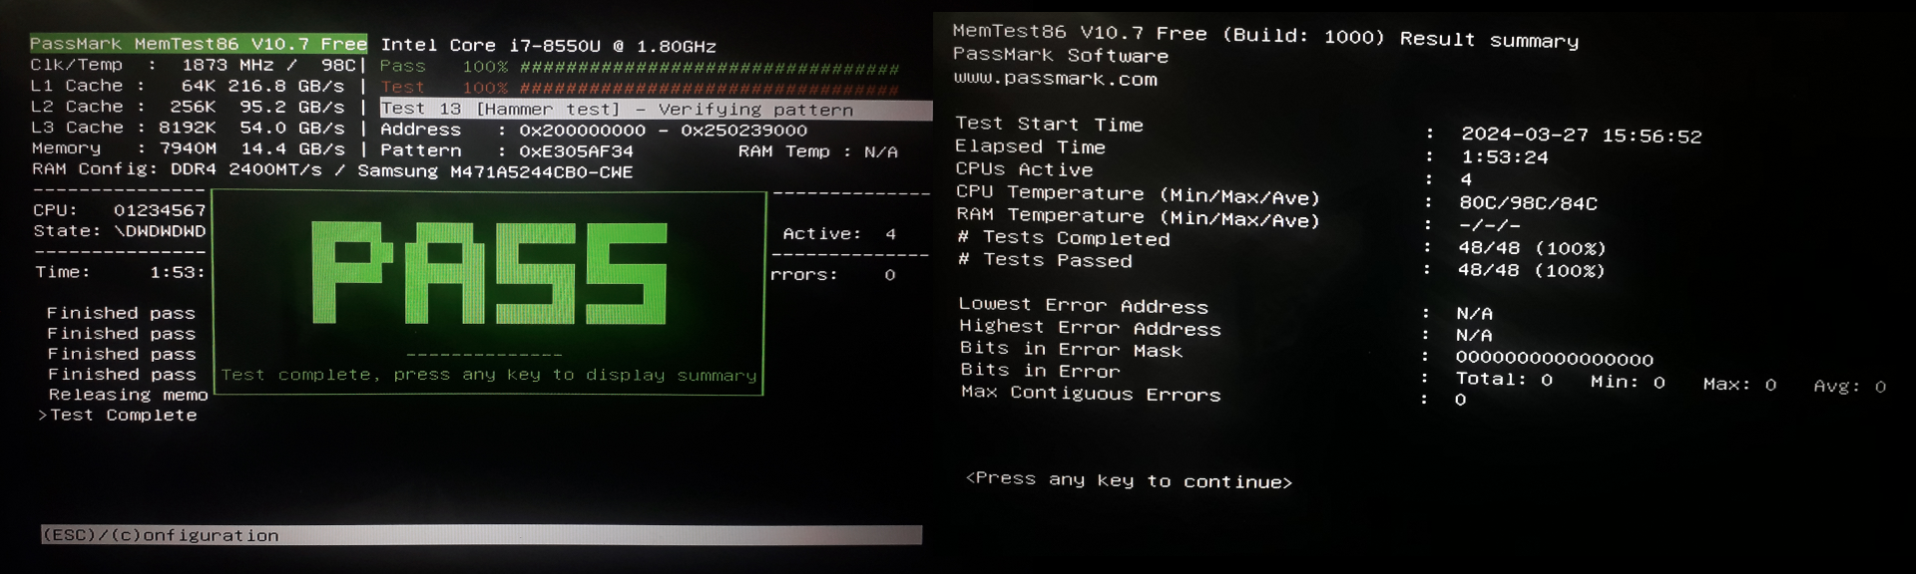Click the Time: 1:53 readout
The height and width of the screenshot is (574, 1916).
tap(120, 272)
